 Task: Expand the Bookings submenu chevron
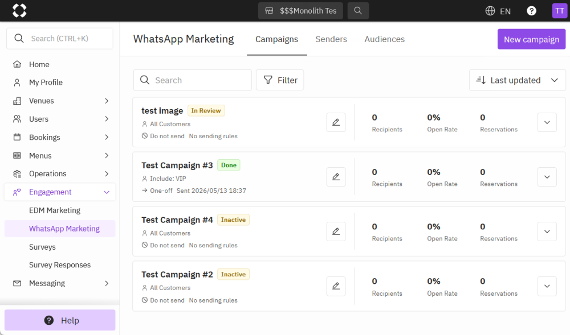(x=107, y=137)
